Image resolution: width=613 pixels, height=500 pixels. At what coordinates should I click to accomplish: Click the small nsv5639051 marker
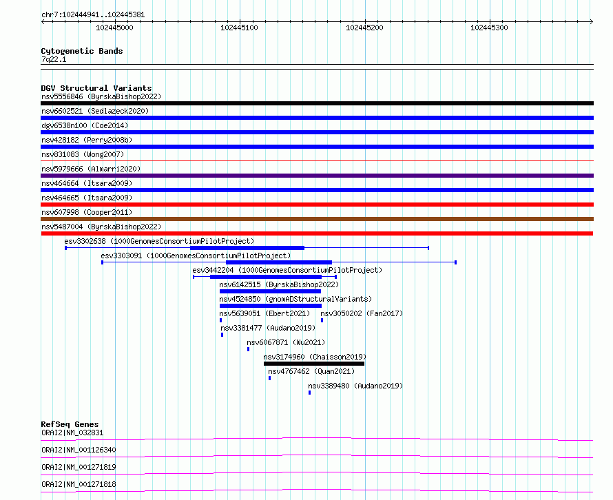[x=221, y=320]
